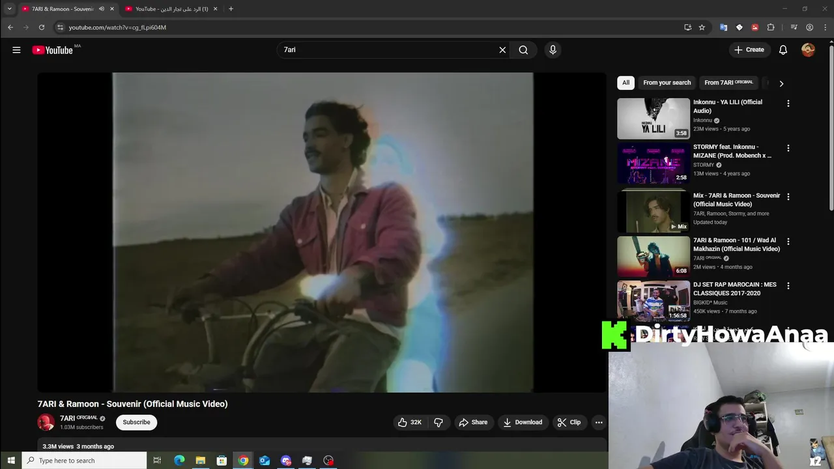The width and height of the screenshot is (834, 469).
Task: Go to YouTube home via logo
Action: pyautogui.click(x=53, y=50)
